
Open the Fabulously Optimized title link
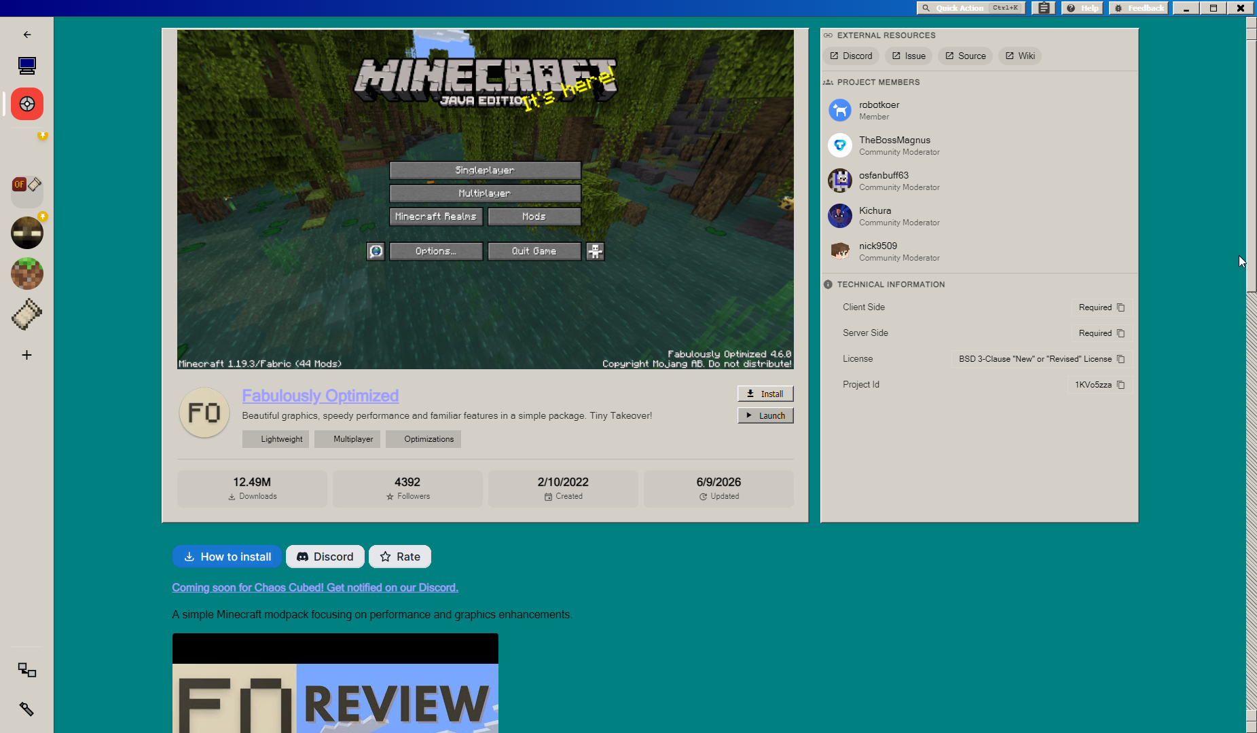[321, 396]
